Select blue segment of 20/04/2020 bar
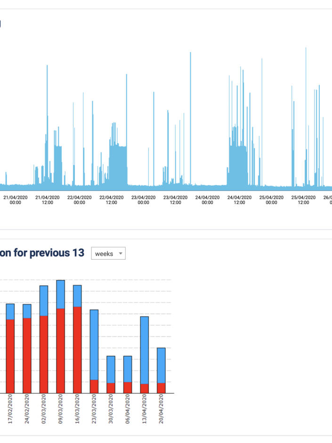This screenshot has height=443, width=332. tap(161, 365)
